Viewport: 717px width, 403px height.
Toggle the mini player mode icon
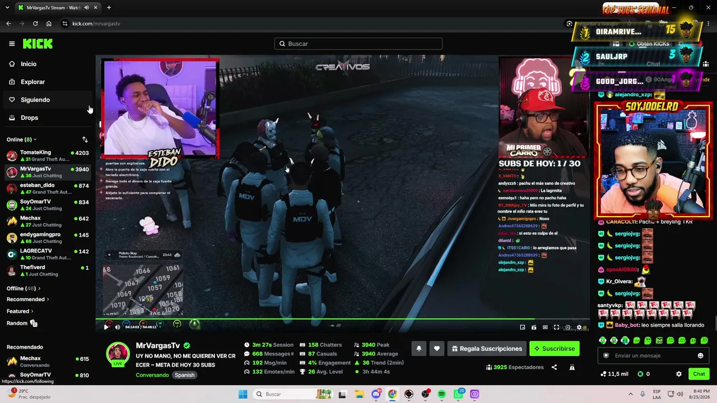[523, 327]
